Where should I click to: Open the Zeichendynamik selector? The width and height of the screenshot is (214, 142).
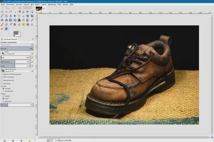[3, 70]
